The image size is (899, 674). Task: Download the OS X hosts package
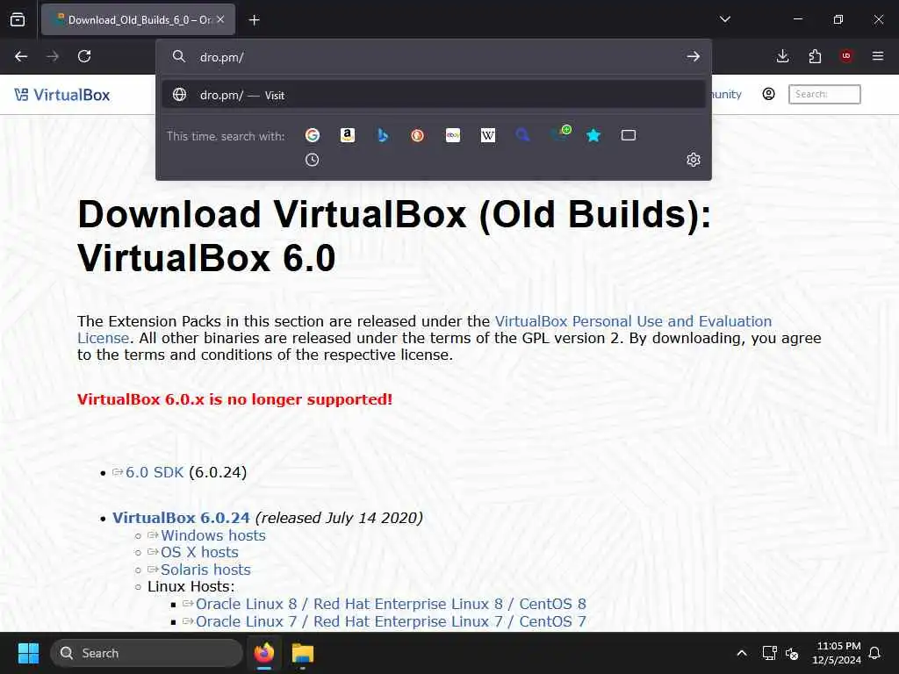tap(199, 552)
